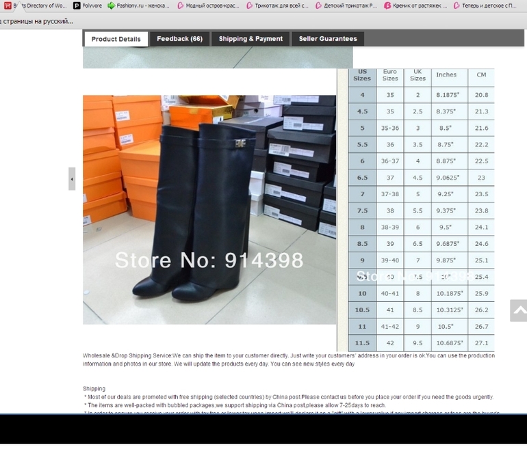Select US size 5.5 row label

[362, 145]
